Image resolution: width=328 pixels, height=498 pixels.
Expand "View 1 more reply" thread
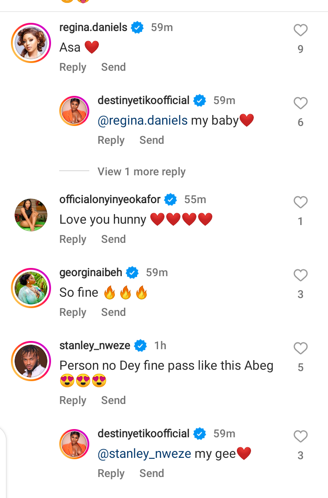pyautogui.click(x=141, y=172)
